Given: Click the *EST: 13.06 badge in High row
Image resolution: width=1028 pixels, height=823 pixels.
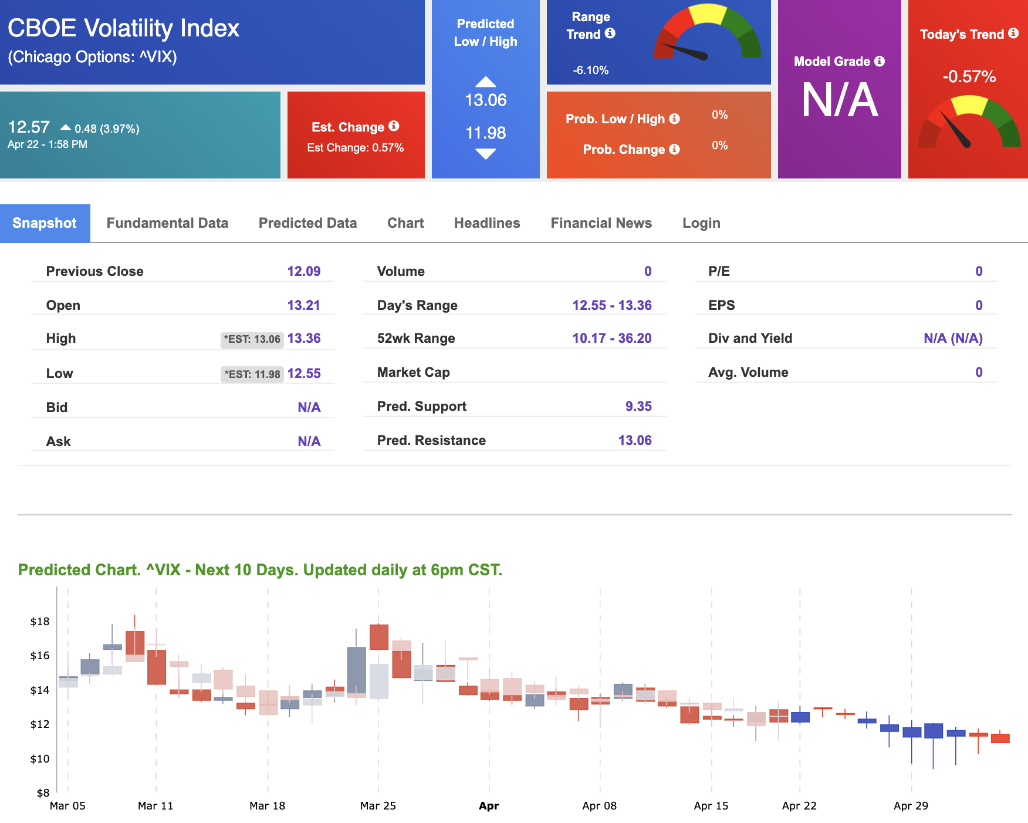Looking at the screenshot, I should pyautogui.click(x=252, y=339).
